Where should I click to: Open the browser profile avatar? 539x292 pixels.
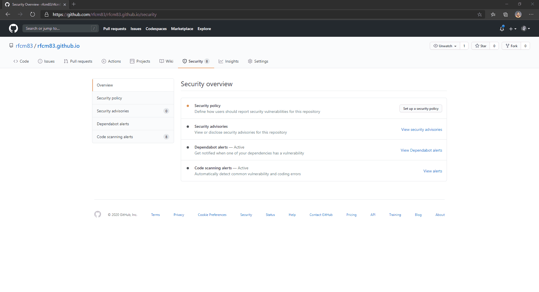pos(518,14)
